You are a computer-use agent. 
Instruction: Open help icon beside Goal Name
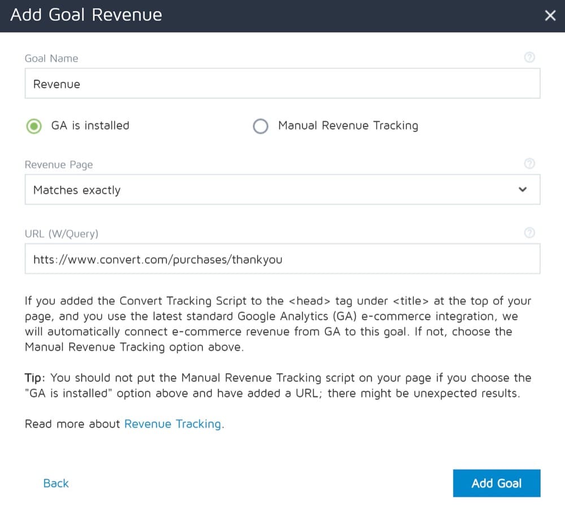pos(529,57)
